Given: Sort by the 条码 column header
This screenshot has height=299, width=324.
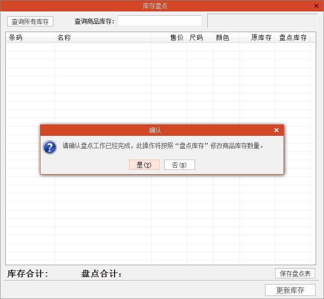Looking at the screenshot, I should [30, 37].
